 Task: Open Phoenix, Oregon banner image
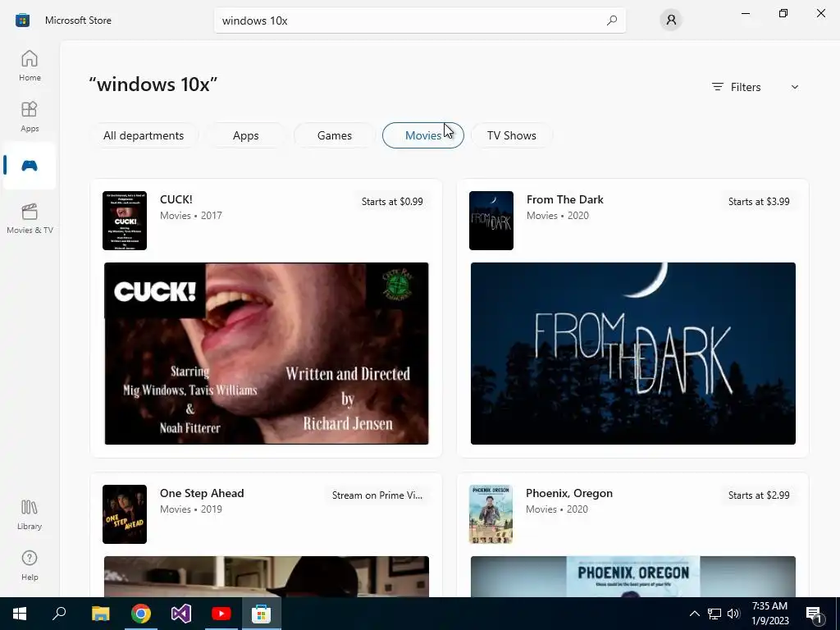tap(633, 577)
